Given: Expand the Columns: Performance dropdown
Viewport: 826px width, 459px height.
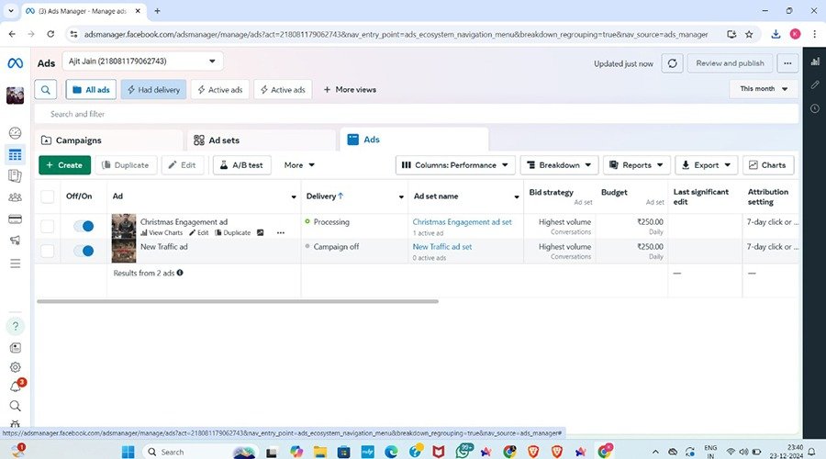Looking at the screenshot, I should coord(455,165).
